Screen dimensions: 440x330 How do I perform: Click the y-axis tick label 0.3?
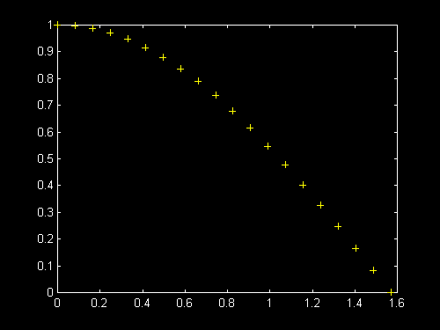45,212
